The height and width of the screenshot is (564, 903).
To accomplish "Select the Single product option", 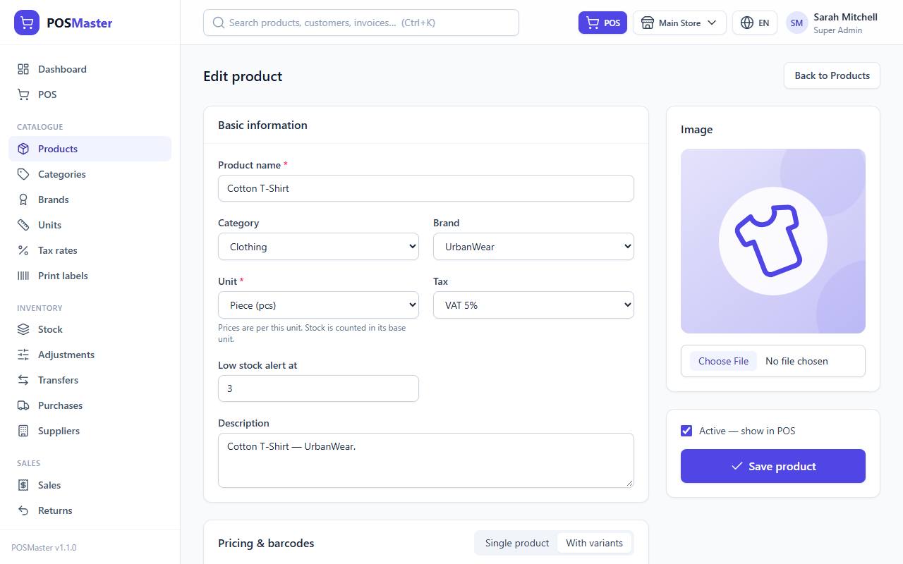I will [517, 543].
